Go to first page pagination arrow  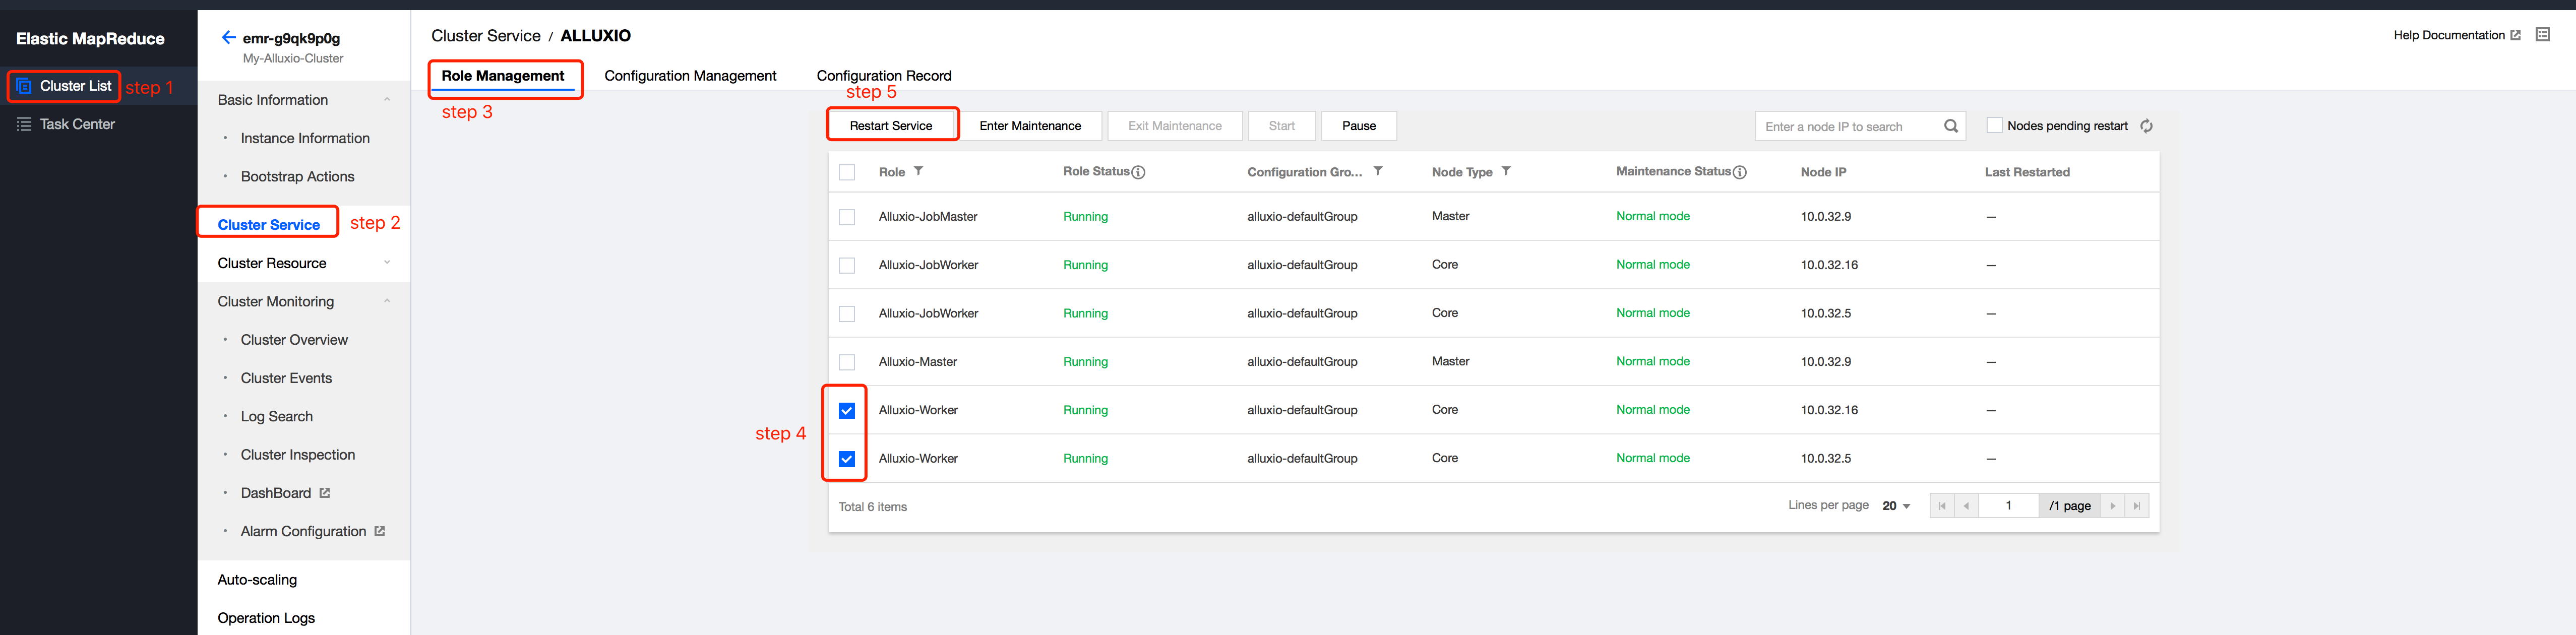point(1942,506)
